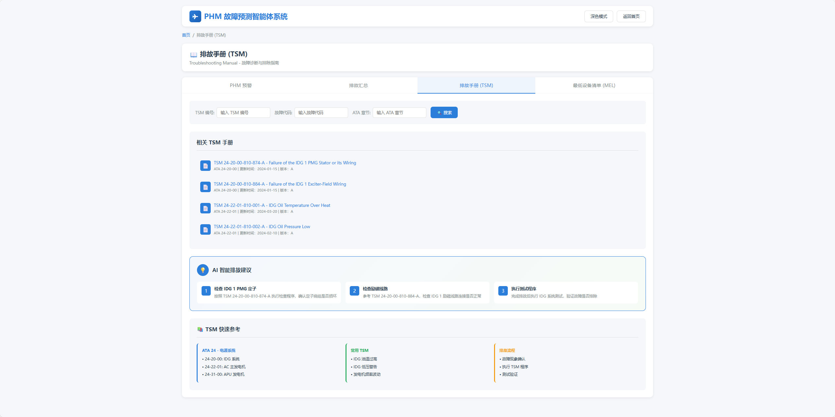The image size is (835, 417).
Task: Click step number 2 badge in AI suggestions
Action: pos(355,291)
